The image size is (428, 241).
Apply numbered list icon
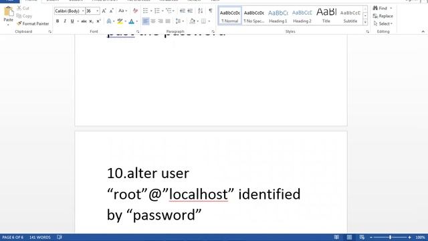tap(157, 11)
